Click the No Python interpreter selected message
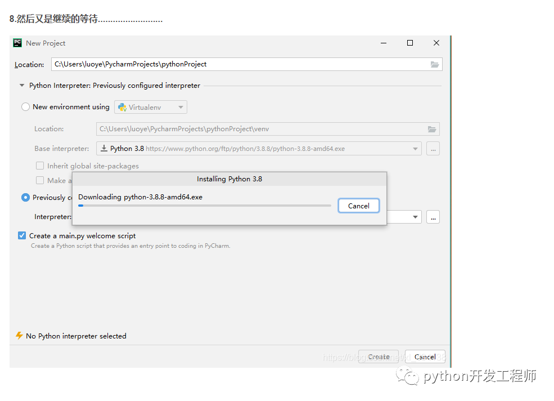This screenshot has height=401, width=554. 76,336
